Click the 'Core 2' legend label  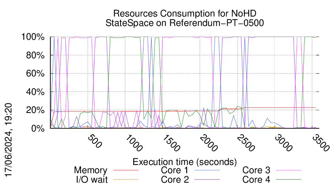tap(175, 180)
